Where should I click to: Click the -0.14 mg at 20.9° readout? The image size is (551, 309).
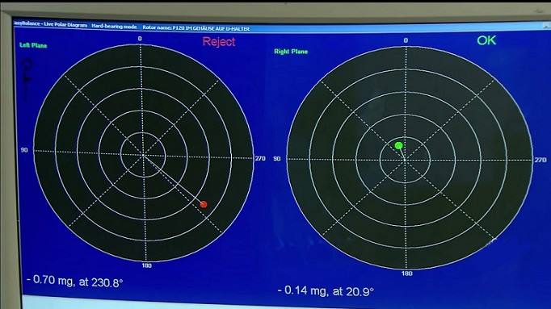[326, 290]
